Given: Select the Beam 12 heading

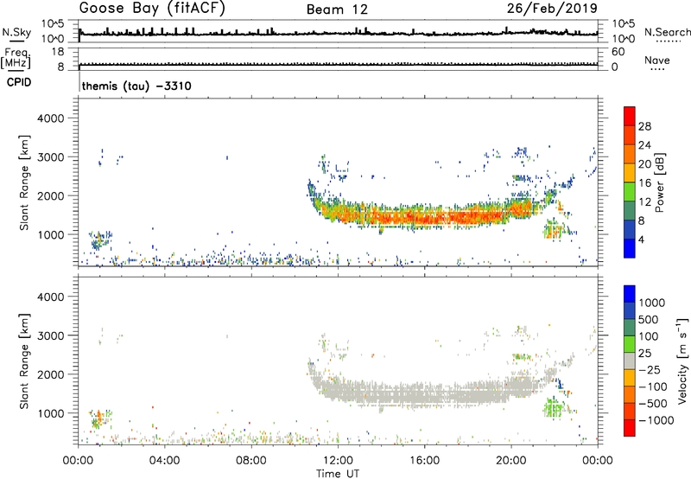Looking at the screenshot, I should [337, 10].
